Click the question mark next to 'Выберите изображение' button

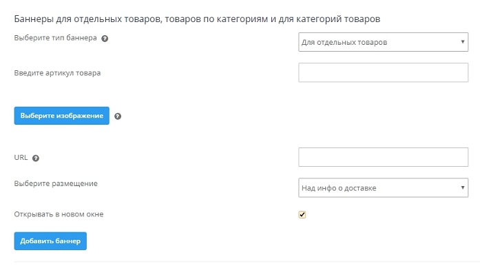click(x=118, y=116)
